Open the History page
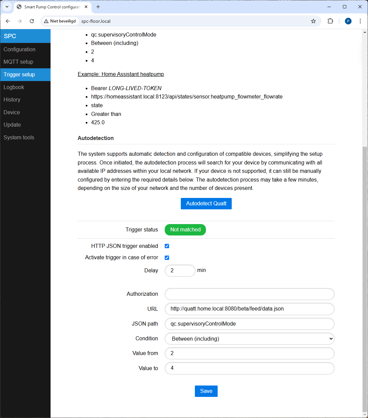Screen dimensions: 368x418 25,99
